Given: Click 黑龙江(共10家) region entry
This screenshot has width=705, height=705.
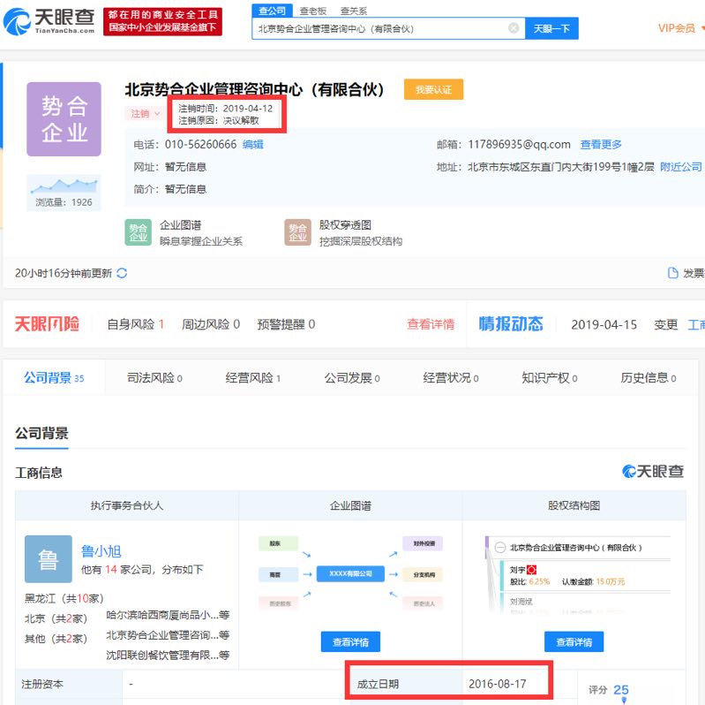Looking at the screenshot, I should pyautogui.click(x=64, y=599).
